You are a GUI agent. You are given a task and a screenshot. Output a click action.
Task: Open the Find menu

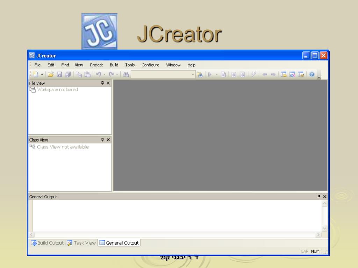tap(65, 65)
